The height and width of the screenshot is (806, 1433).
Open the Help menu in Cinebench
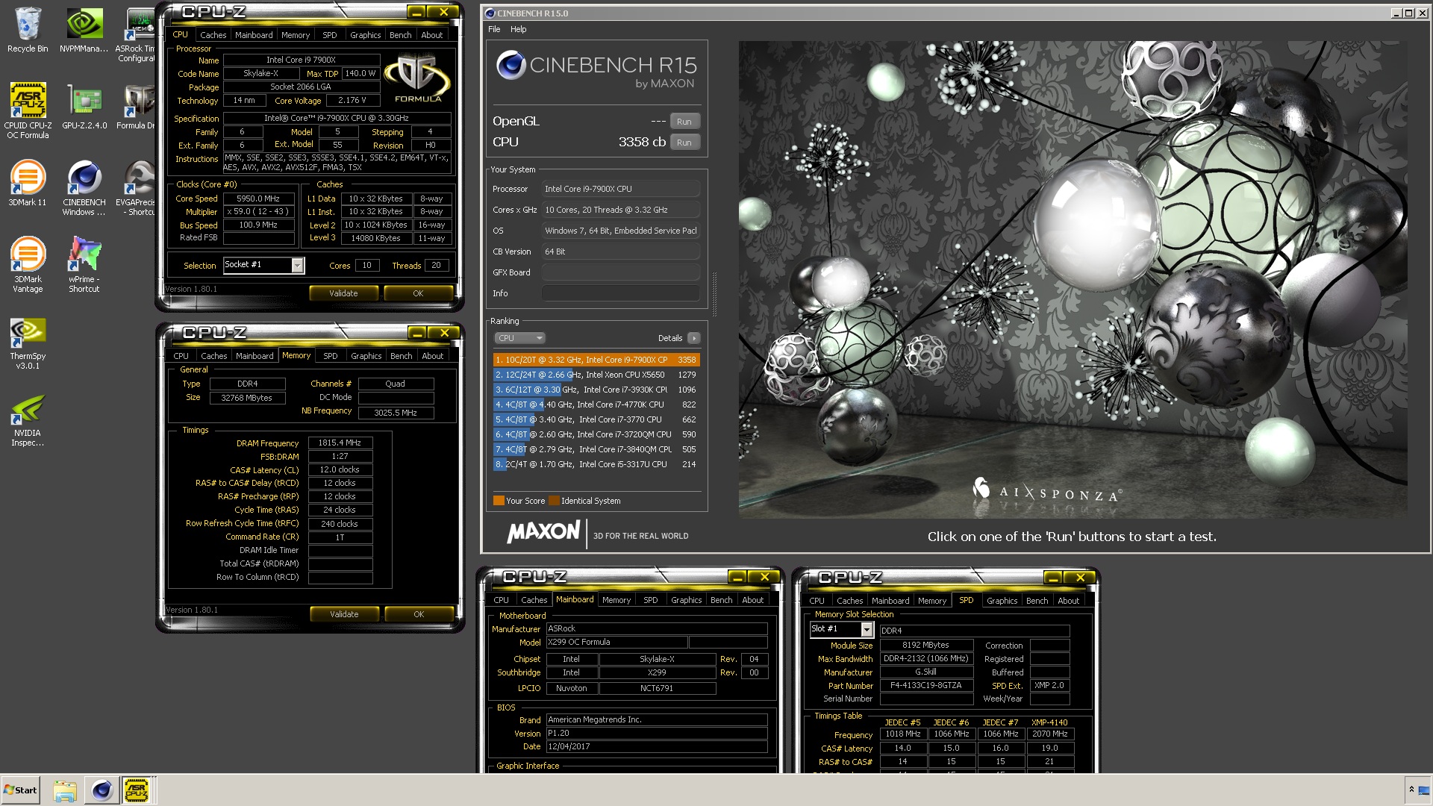[x=519, y=29]
